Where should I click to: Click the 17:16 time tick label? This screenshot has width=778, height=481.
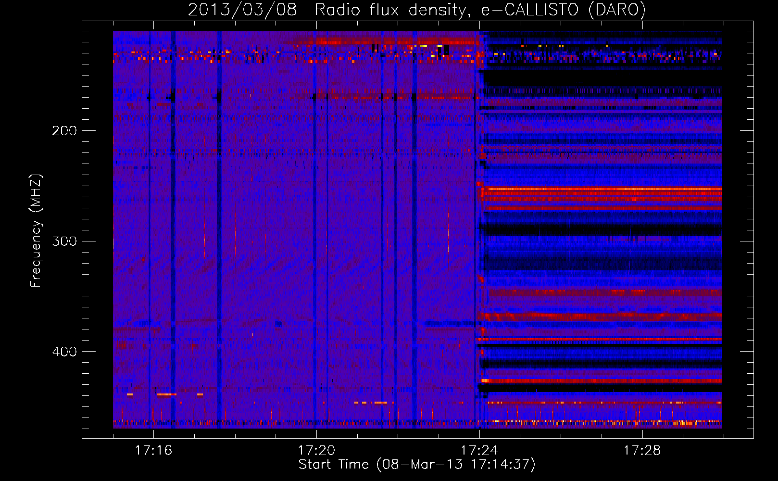pos(153,451)
